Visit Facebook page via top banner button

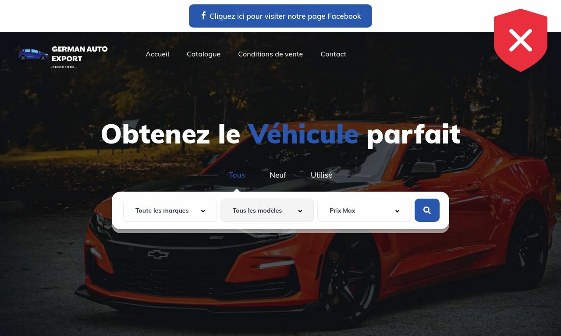(x=280, y=16)
